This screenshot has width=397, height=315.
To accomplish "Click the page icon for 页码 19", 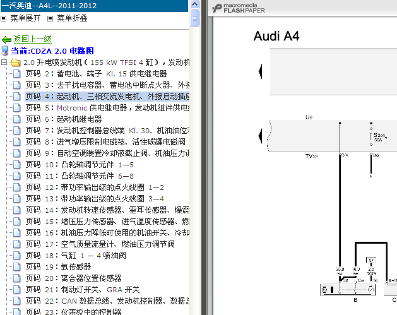I will coord(16,267).
